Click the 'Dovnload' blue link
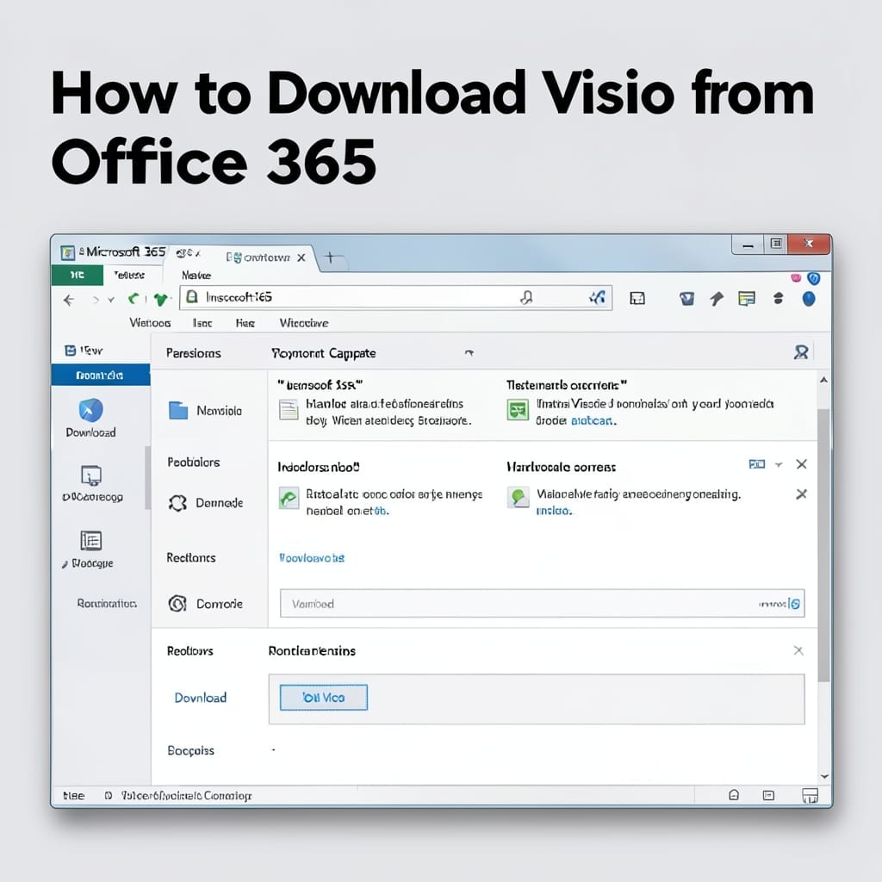The width and height of the screenshot is (882, 882). (x=200, y=698)
